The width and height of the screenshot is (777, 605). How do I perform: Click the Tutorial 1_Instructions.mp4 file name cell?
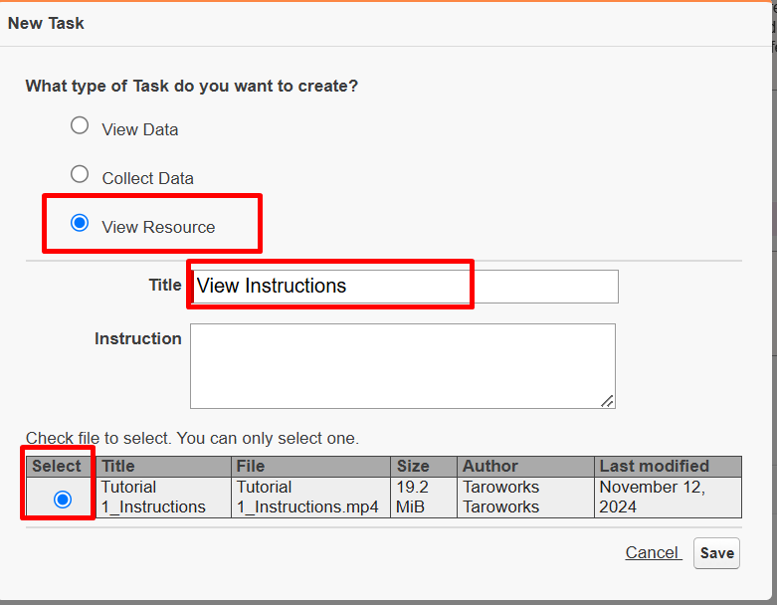pos(306,497)
